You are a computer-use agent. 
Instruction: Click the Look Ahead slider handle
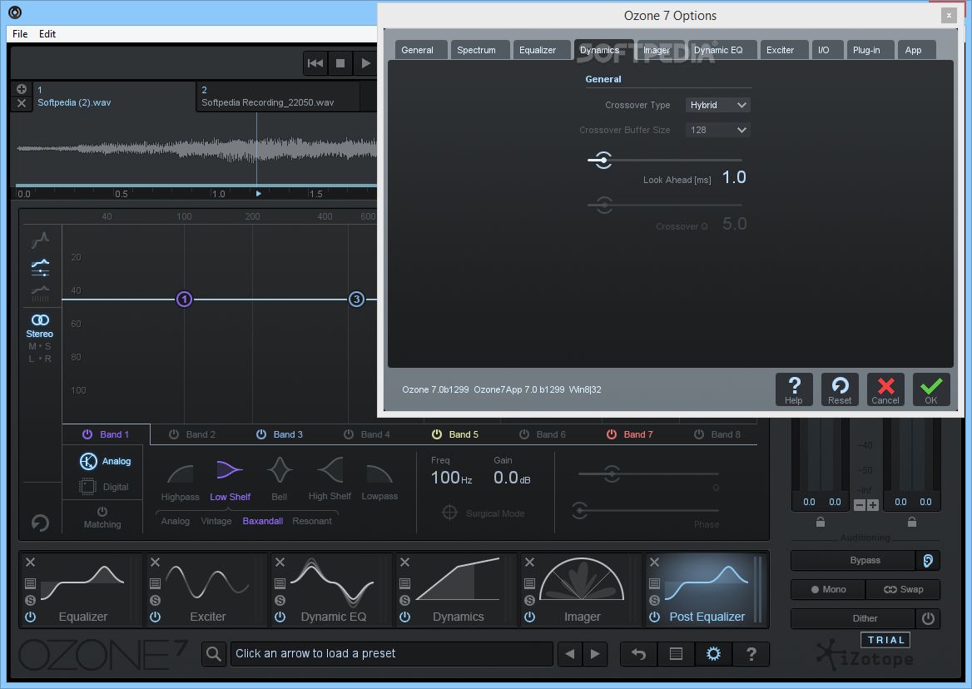(603, 161)
